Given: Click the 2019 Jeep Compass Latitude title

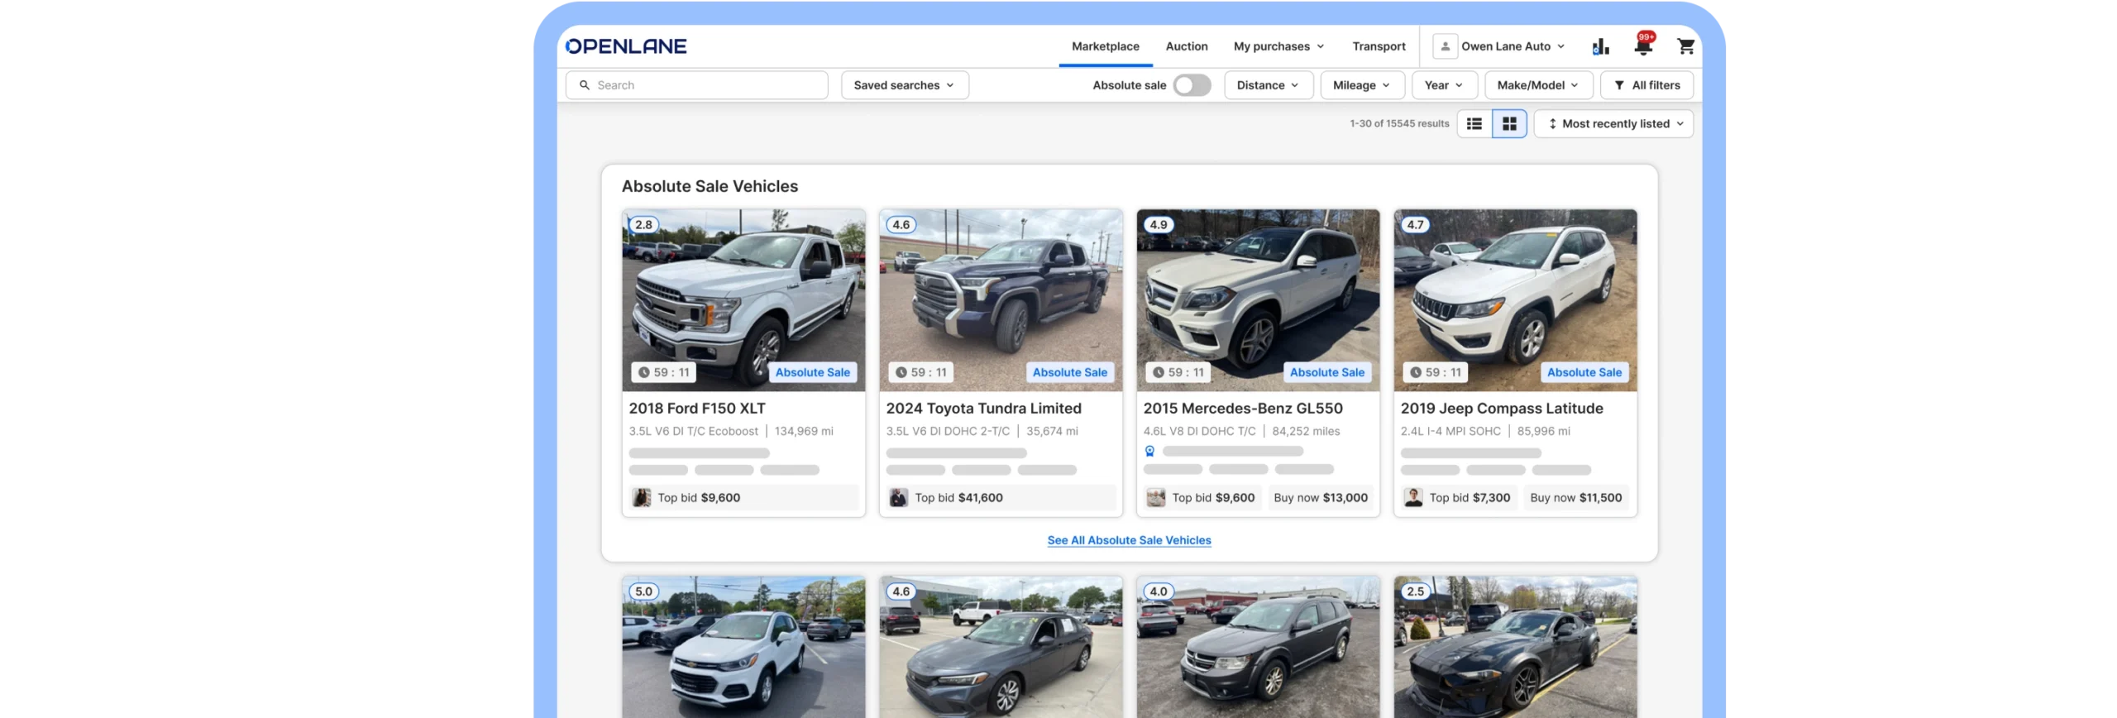Looking at the screenshot, I should pyautogui.click(x=1501, y=409).
